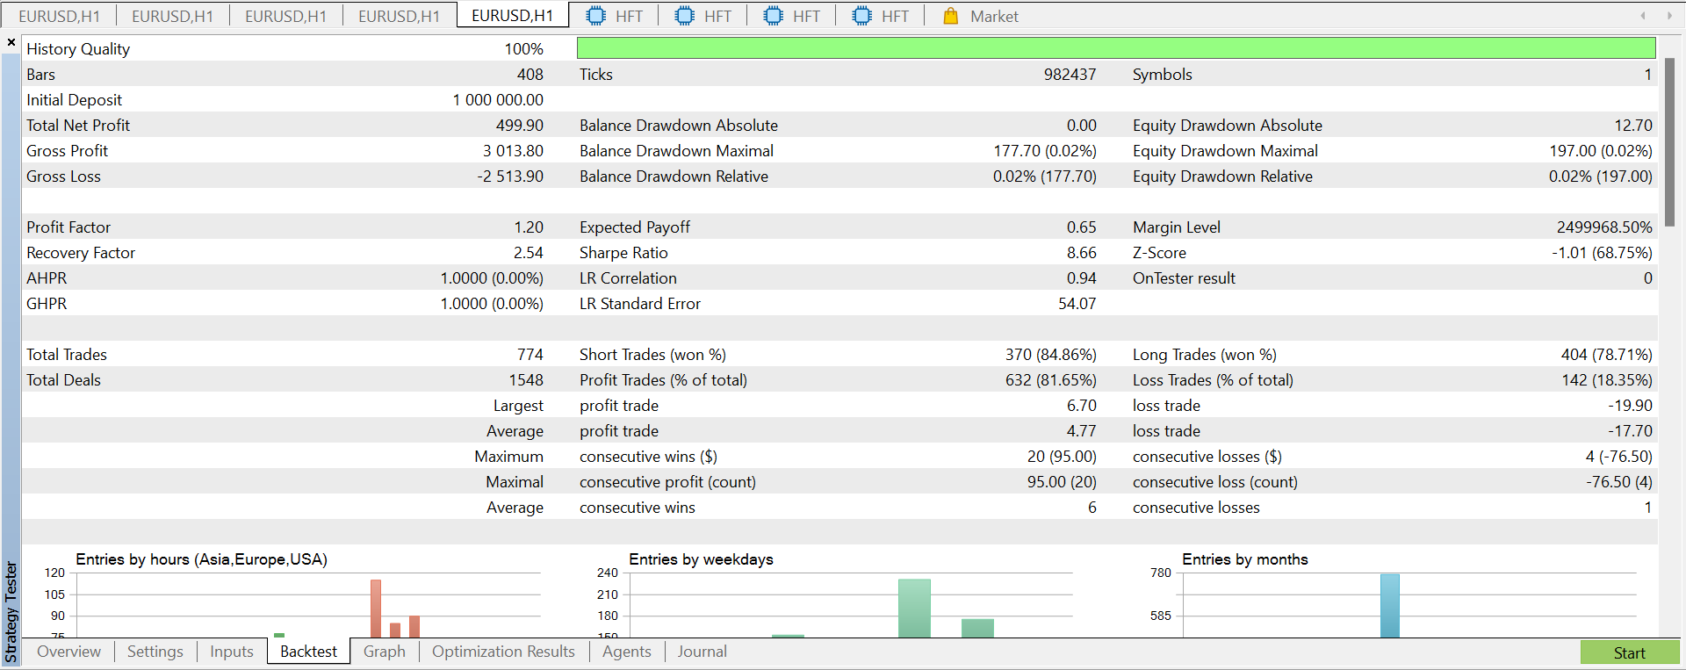Viewport: 1686px width, 670px height.
Task: Click the blue bar in Entries by months
Action: [x=1390, y=606]
